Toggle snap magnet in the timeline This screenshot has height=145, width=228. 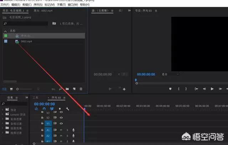(x=44, y=109)
